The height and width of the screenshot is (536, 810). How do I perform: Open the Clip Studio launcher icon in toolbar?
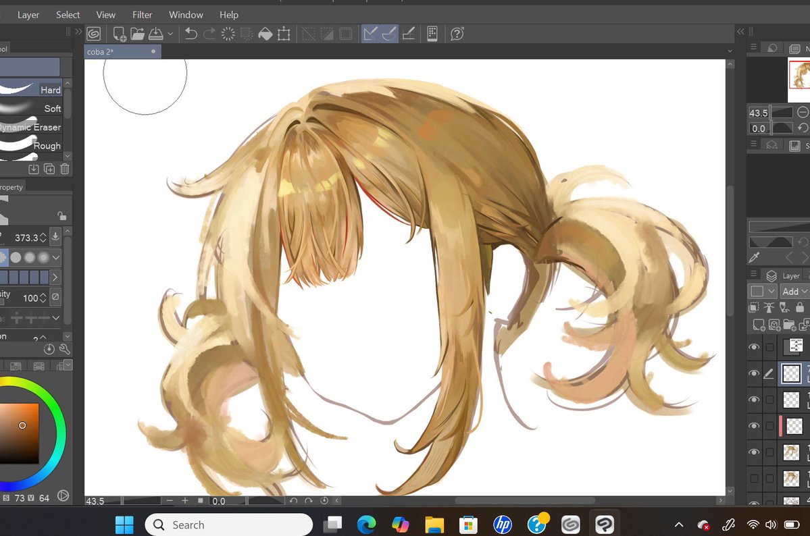point(93,34)
